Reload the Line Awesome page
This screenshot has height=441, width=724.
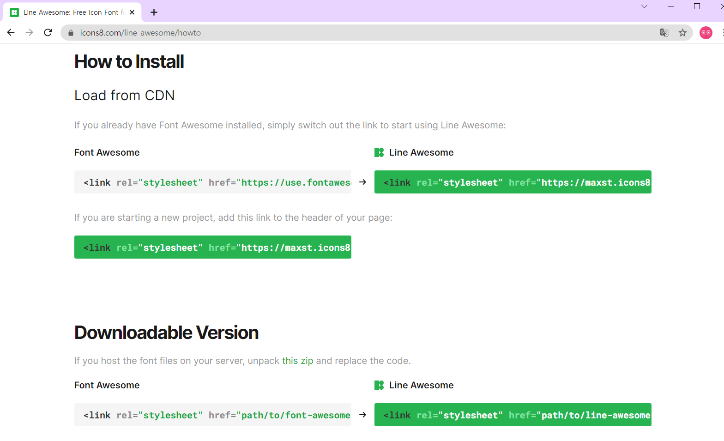coord(48,32)
